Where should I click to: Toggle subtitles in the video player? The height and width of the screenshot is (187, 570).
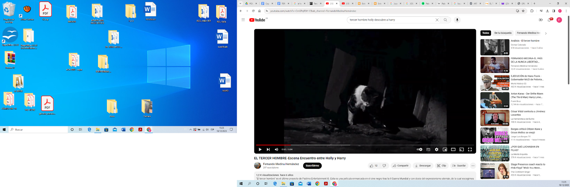click(x=428, y=149)
